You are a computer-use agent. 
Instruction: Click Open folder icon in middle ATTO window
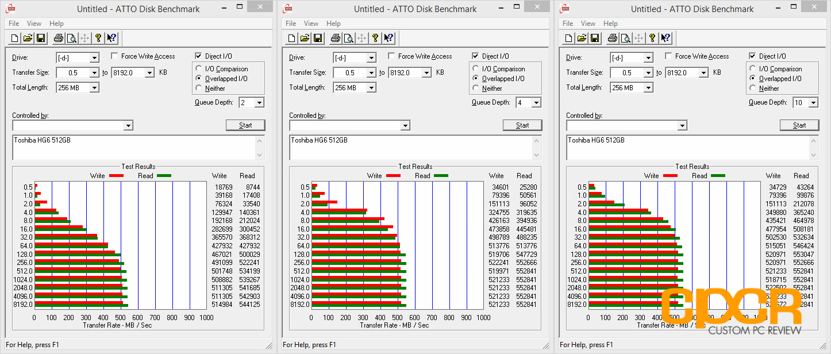(x=305, y=38)
